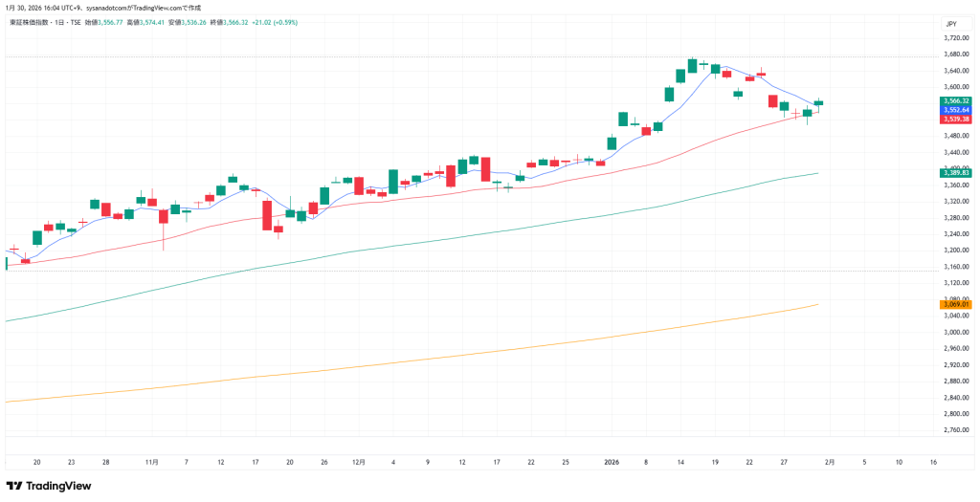This screenshot has height=502, width=980.
Task: Click the orange 3,069.01 moving average label
Action: [955, 304]
